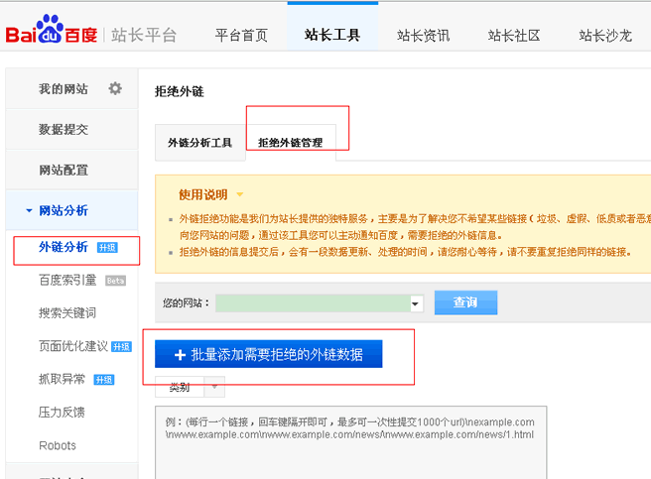Click the 使用说明 heading text
Image resolution: width=651 pixels, height=479 pixels.
click(x=203, y=194)
